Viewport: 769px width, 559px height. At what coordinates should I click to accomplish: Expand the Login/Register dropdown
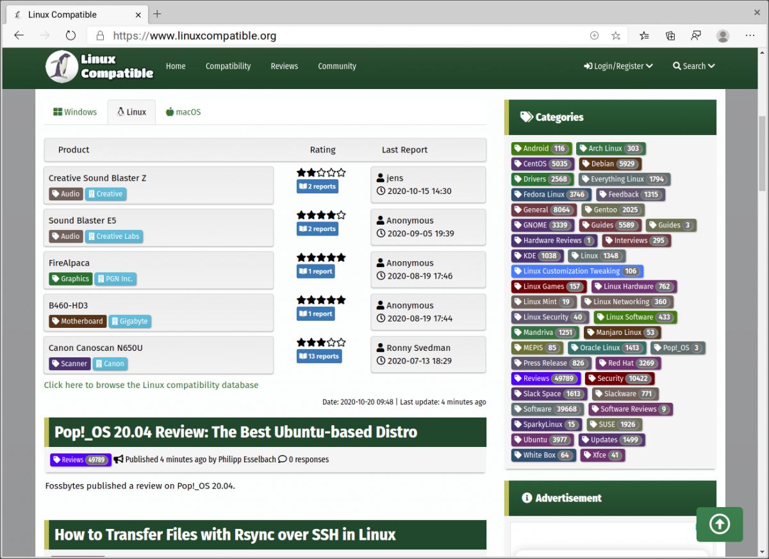(618, 66)
